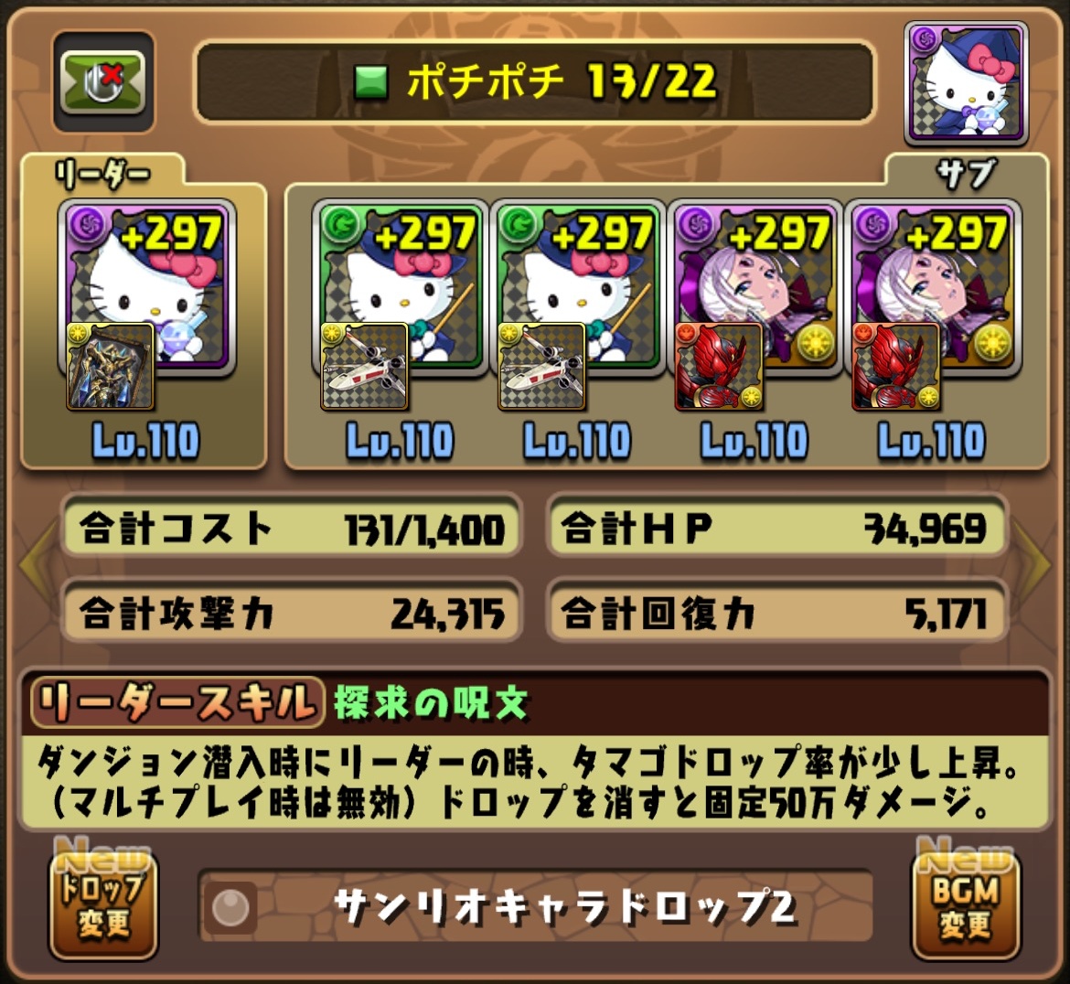1070x984 pixels.
Task: Tap the leader Hello Kitty monster icon
Action: 146,287
